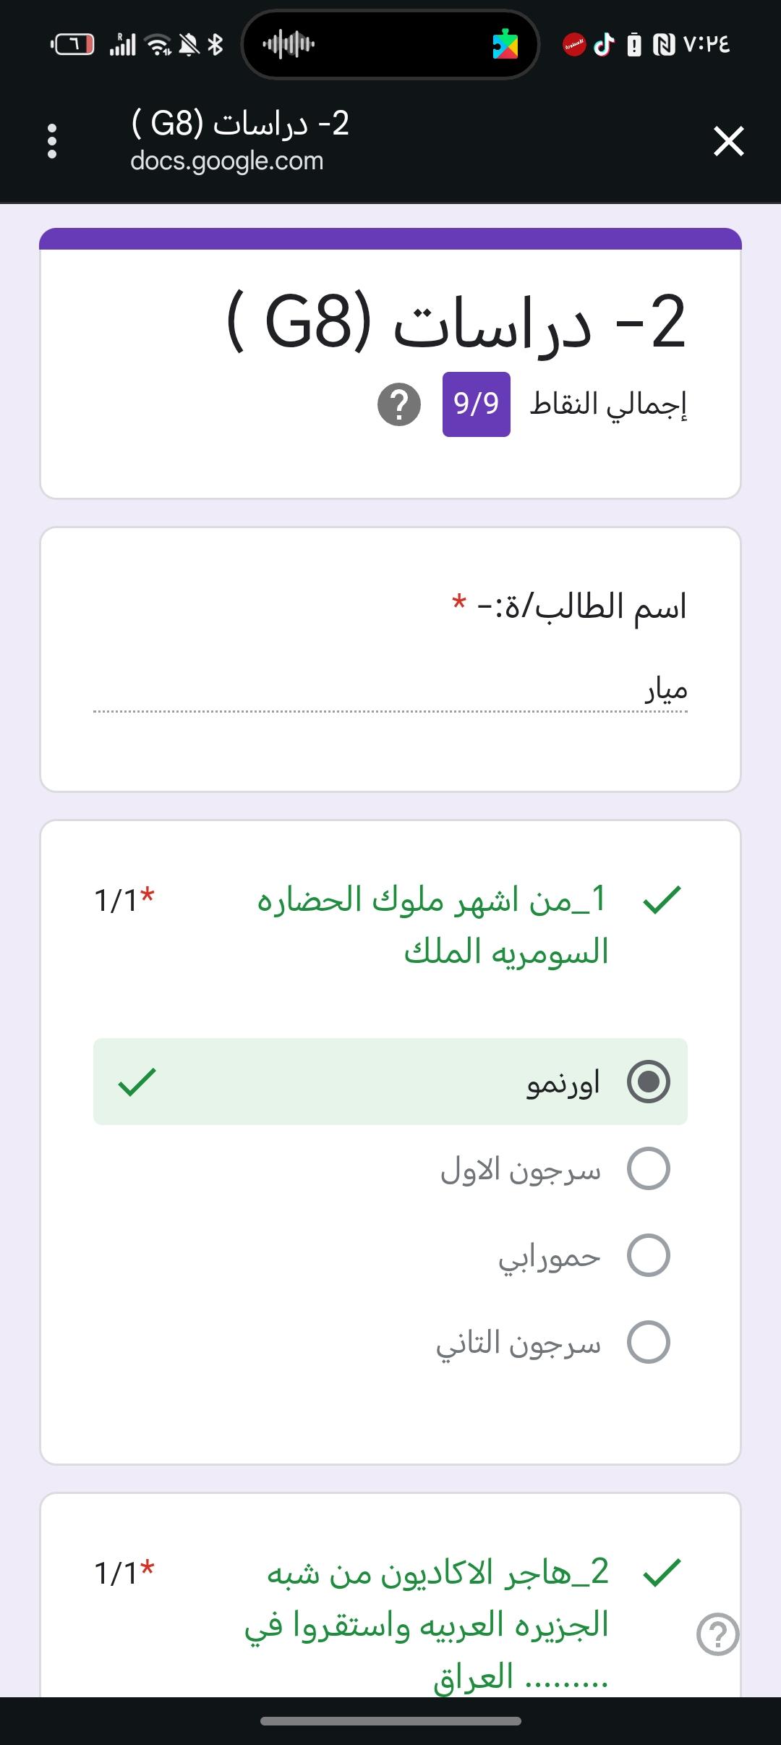Select the سرجون الاول radio option

tap(648, 1168)
